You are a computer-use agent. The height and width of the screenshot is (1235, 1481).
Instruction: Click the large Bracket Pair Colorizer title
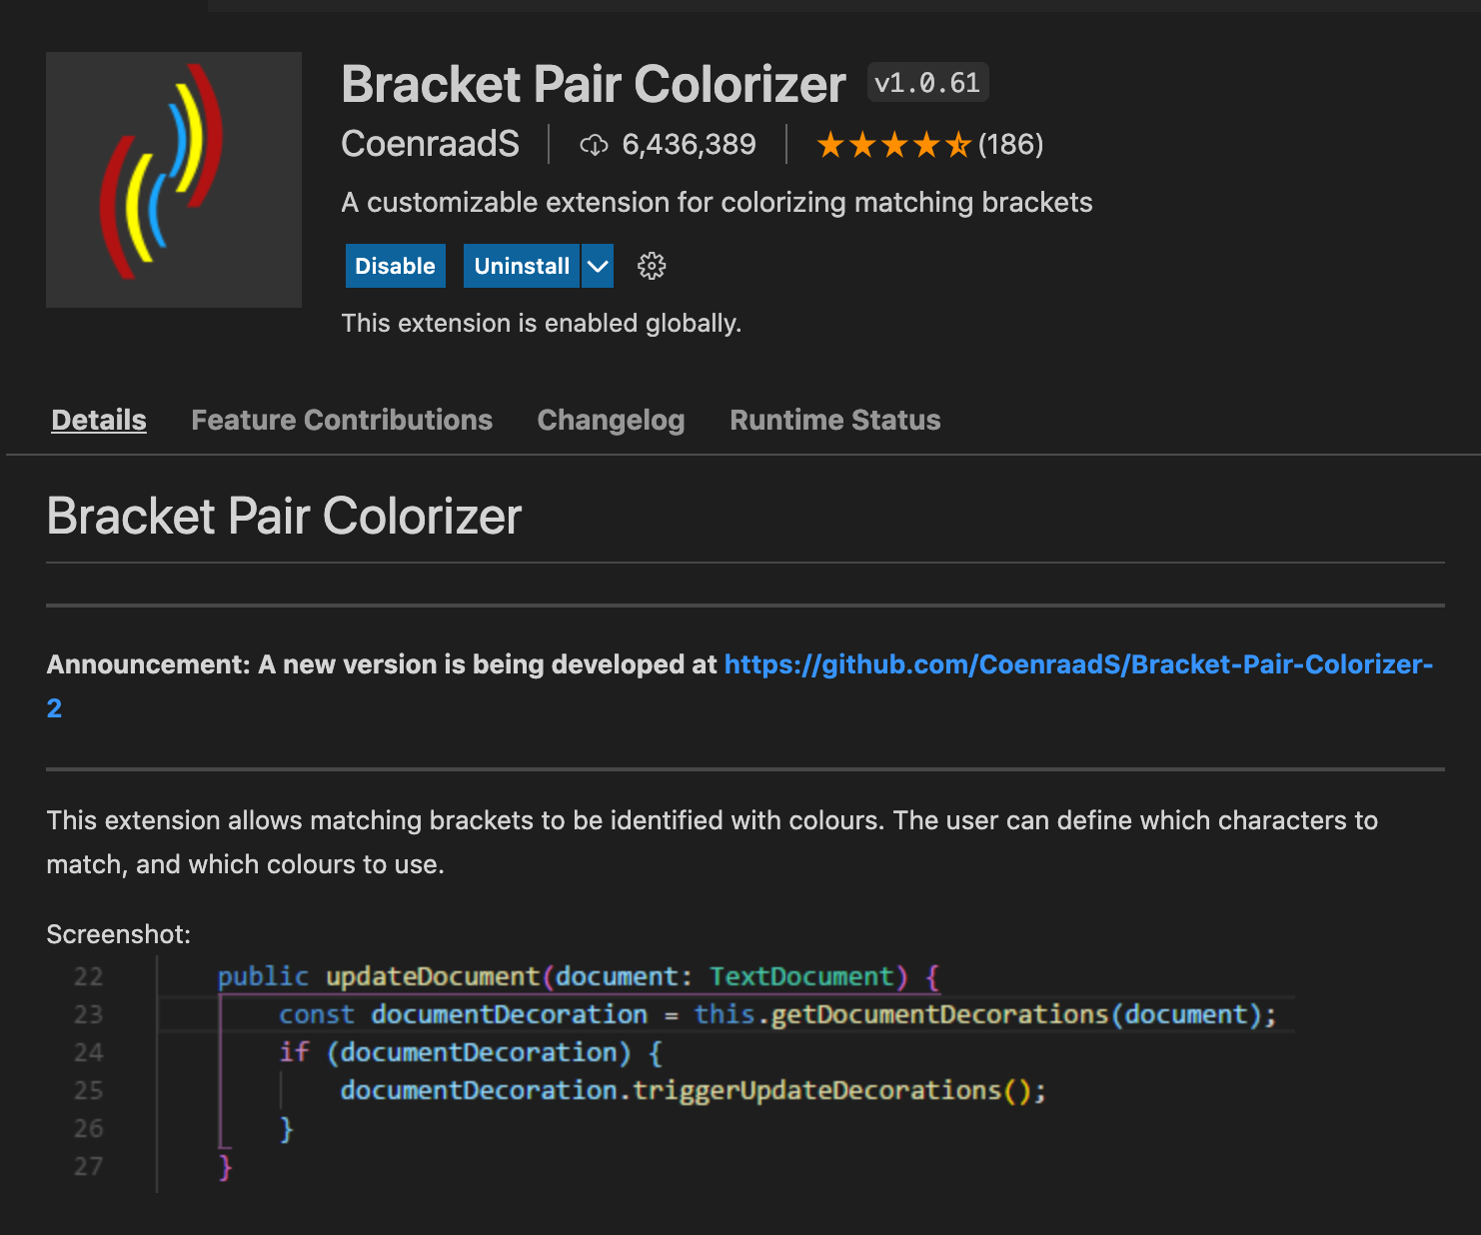(594, 84)
